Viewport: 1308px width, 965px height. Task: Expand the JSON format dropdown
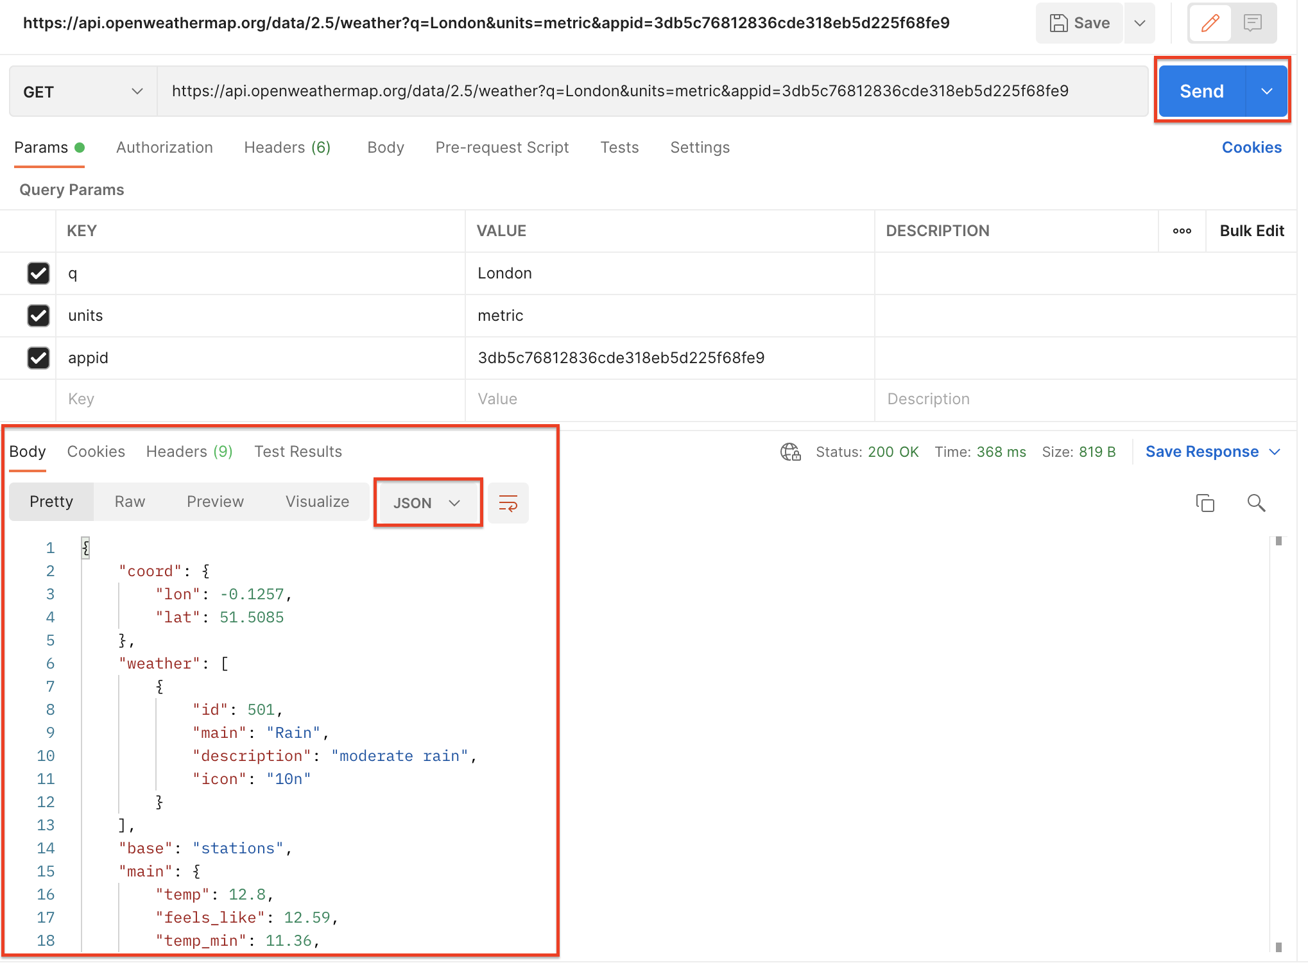point(427,503)
